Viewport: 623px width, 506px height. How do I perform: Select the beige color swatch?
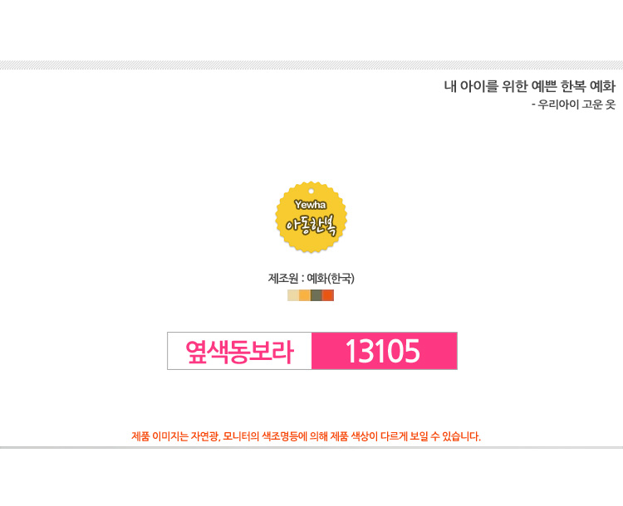click(293, 295)
